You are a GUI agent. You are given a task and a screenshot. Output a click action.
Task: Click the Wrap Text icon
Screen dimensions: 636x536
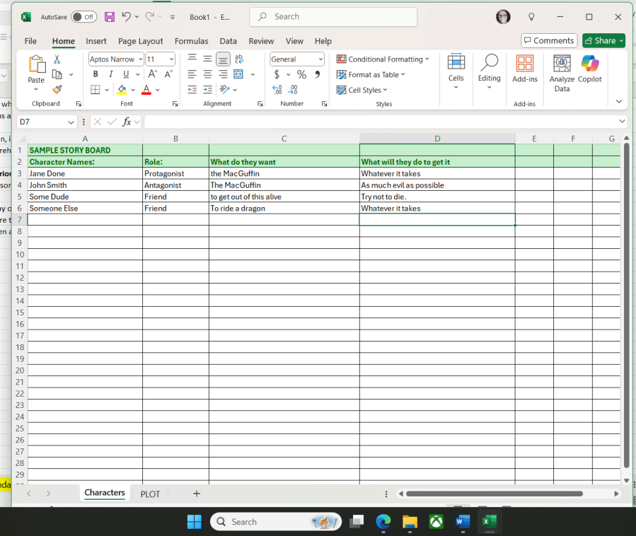click(x=239, y=59)
